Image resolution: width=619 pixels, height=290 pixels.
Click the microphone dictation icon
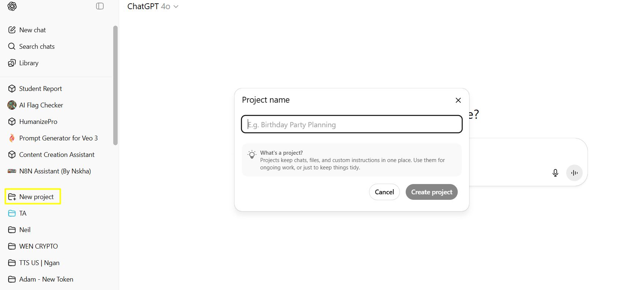point(555,173)
